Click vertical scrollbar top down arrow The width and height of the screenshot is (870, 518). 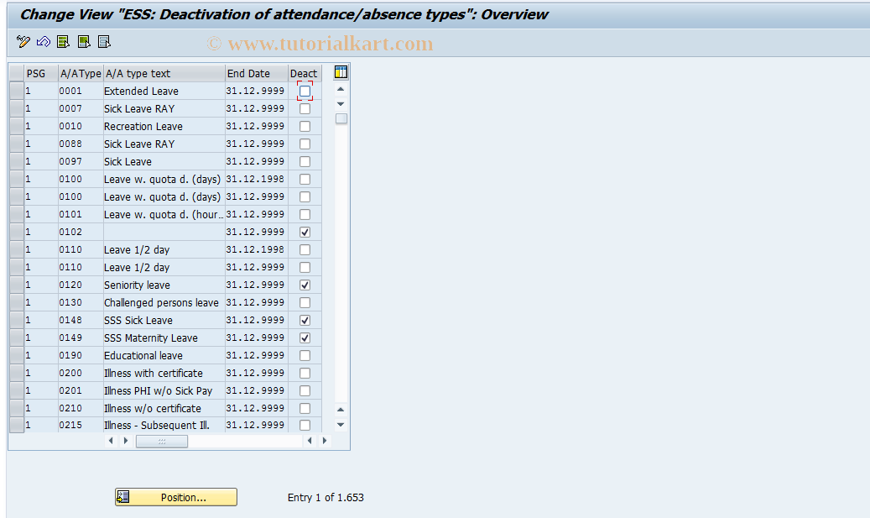(341, 104)
